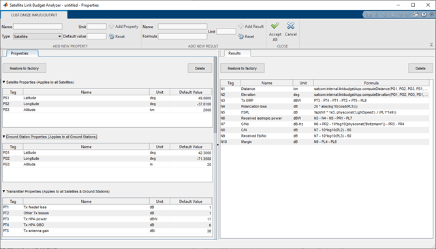Open Help via the question mark icon

(x=424, y=15)
